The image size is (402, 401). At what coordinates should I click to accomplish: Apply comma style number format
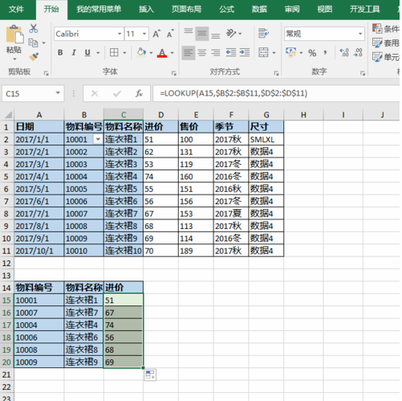click(325, 53)
